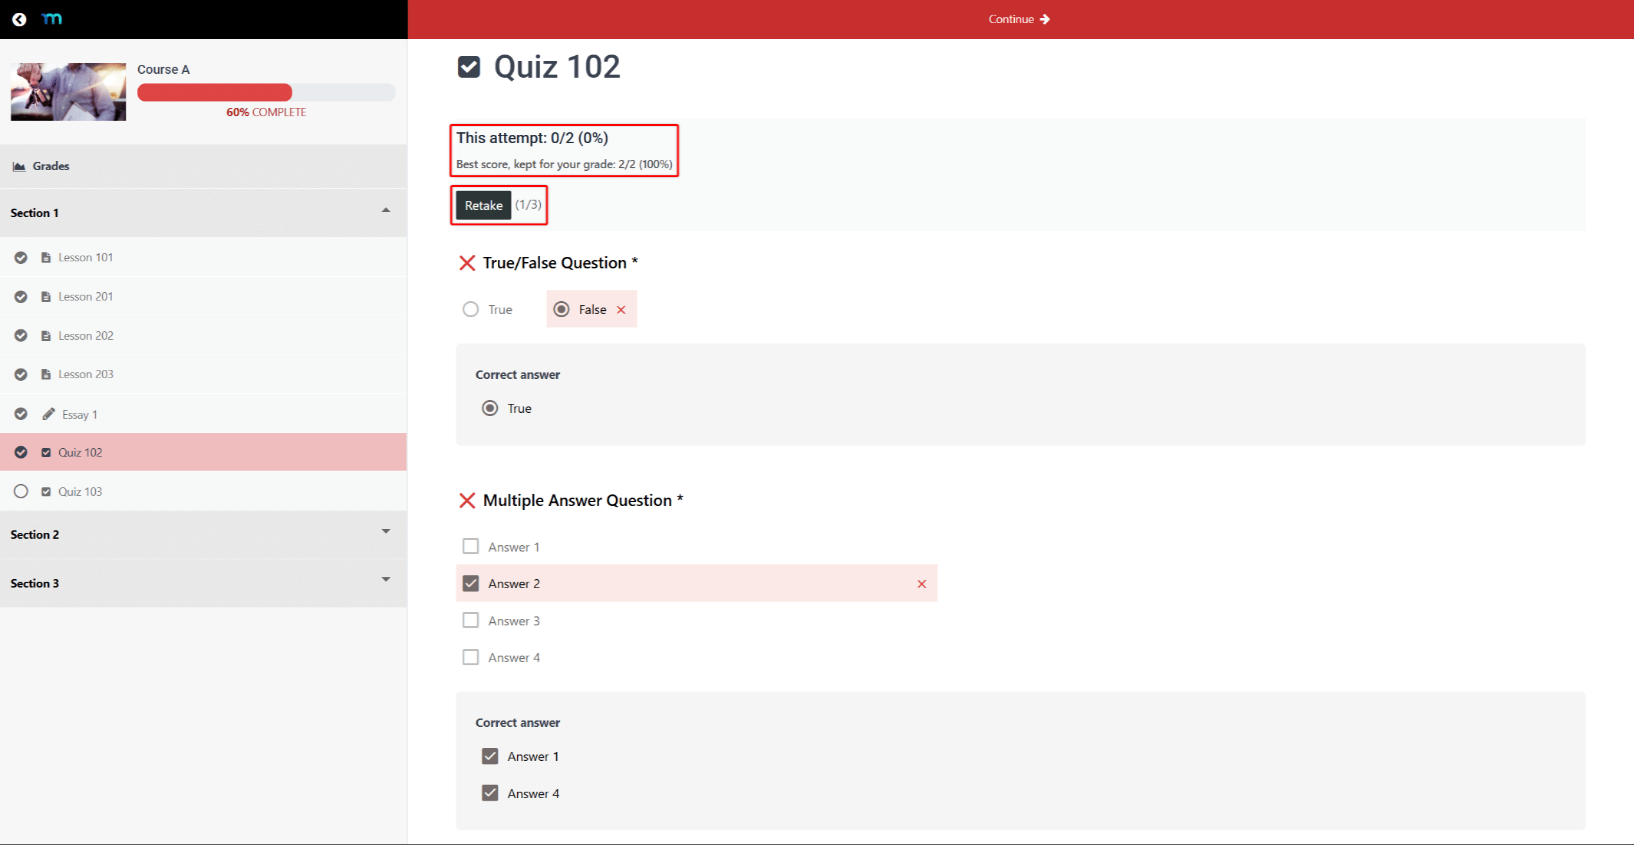Screen dimensions: 1634x845
Task: Click completion checkmark for Essay 1
Action: point(21,414)
